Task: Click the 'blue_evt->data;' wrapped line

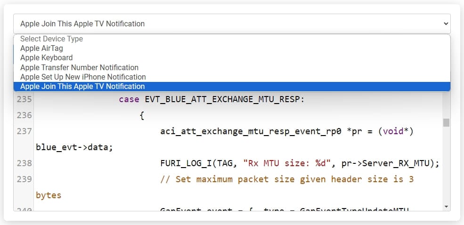Action: point(74,147)
